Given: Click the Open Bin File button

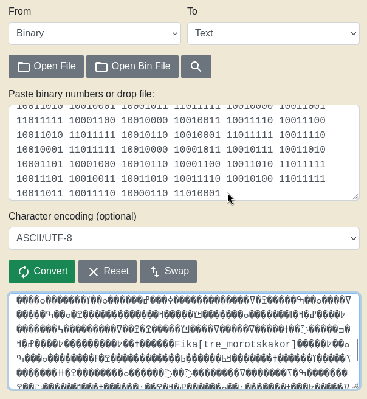Looking at the screenshot, I should (132, 67).
